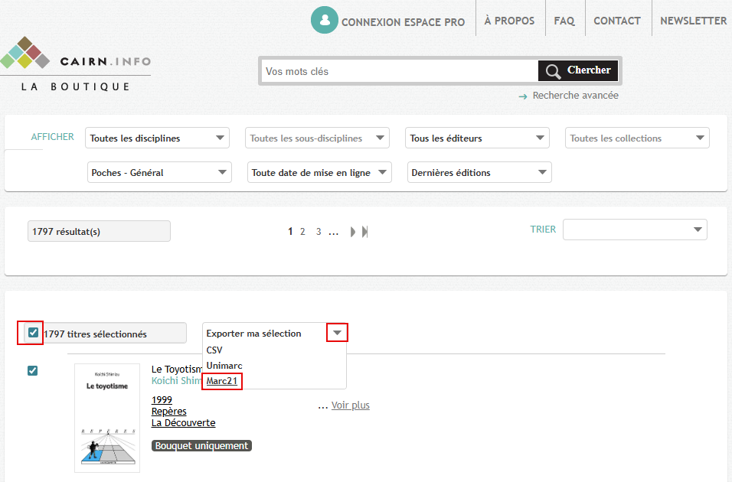Click the Voir plus link
Image resolution: width=732 pixels, height=482 pixels.
click(x=350, y=405)
